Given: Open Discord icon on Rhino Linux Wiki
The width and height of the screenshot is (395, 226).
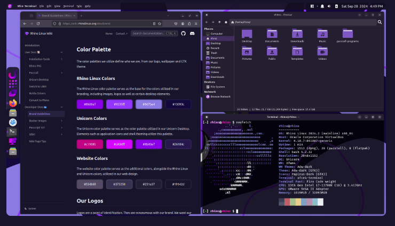Looking at the screenshot, I should pyautogui.click(x=192, y=34).
